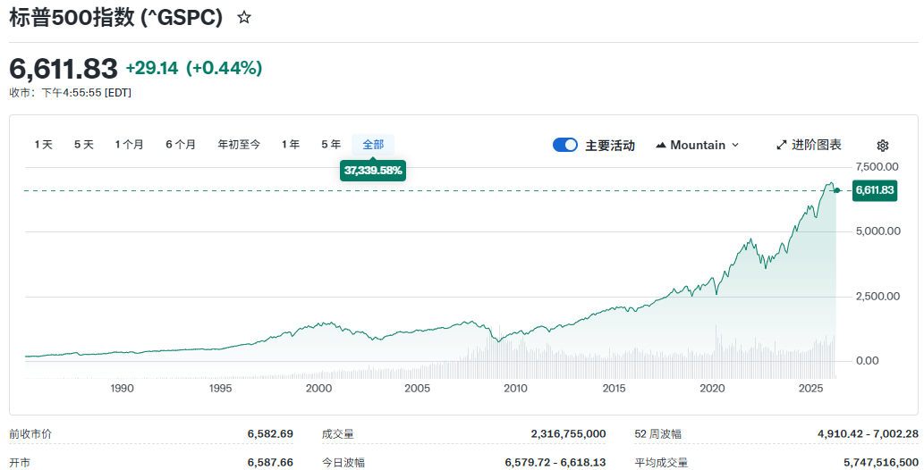
Task: Click the 2010 label on time axis
Action: [x=515, y=389]
